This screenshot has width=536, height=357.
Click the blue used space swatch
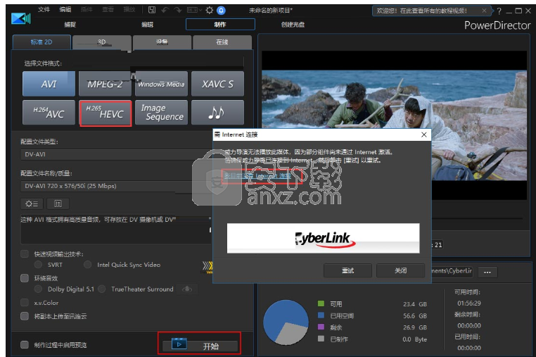coord(321,315)
